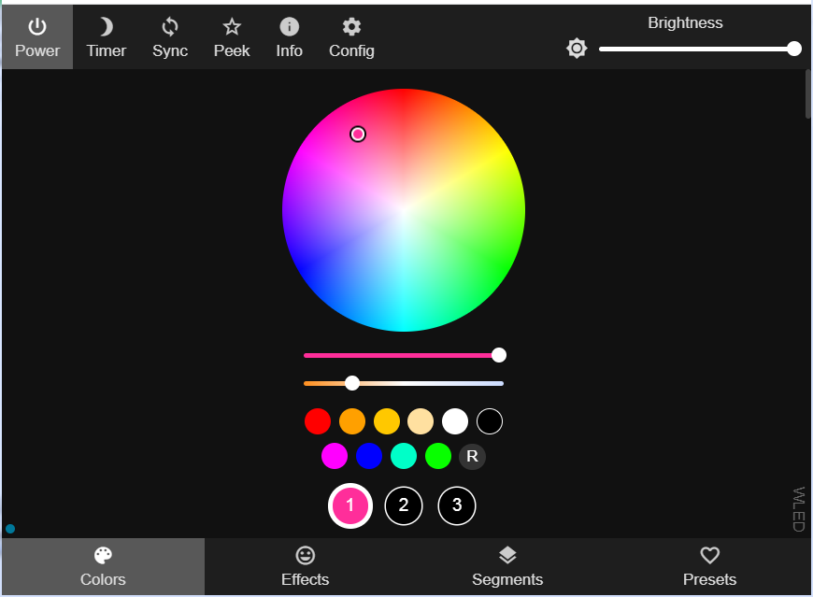Pick the red quick color swatch
The width and height of the screenshot is (813, 597).
(318, 421)
